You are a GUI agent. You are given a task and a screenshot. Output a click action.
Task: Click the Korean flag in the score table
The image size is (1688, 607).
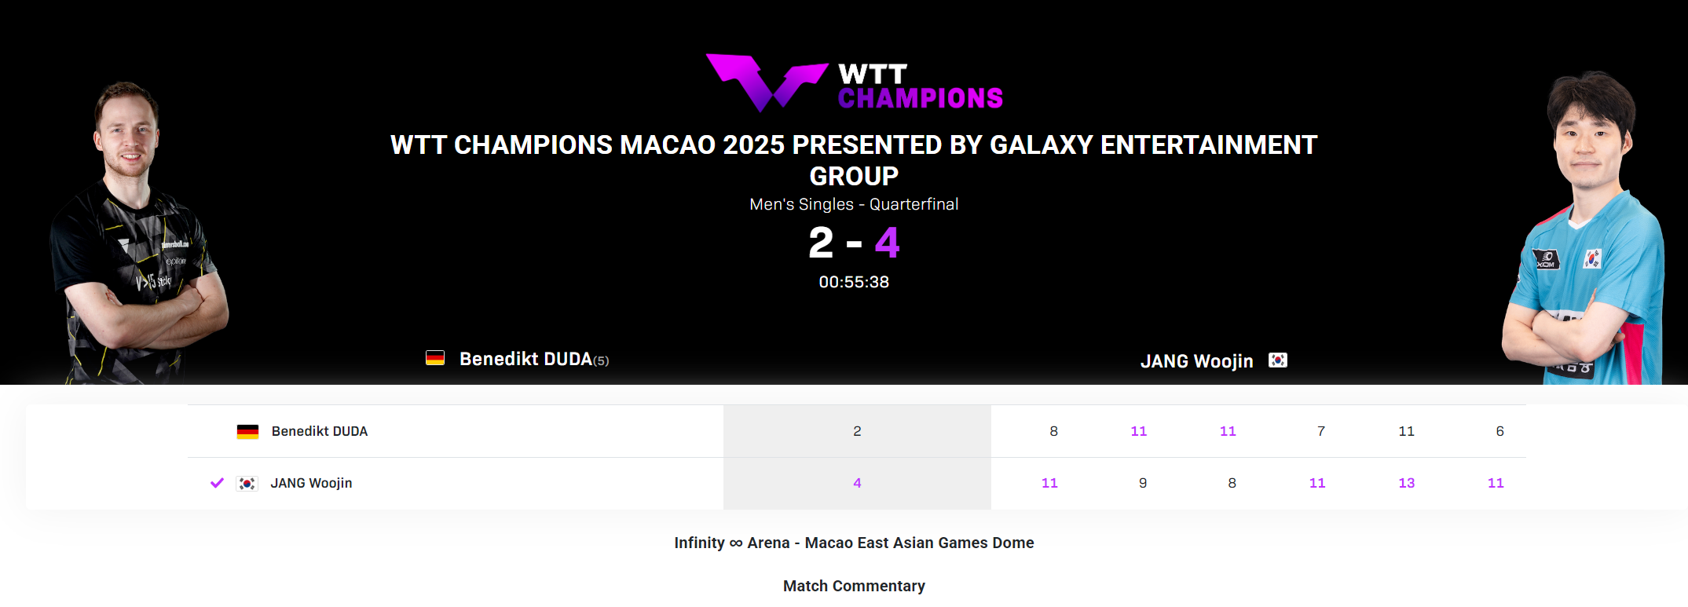[247, 484]
